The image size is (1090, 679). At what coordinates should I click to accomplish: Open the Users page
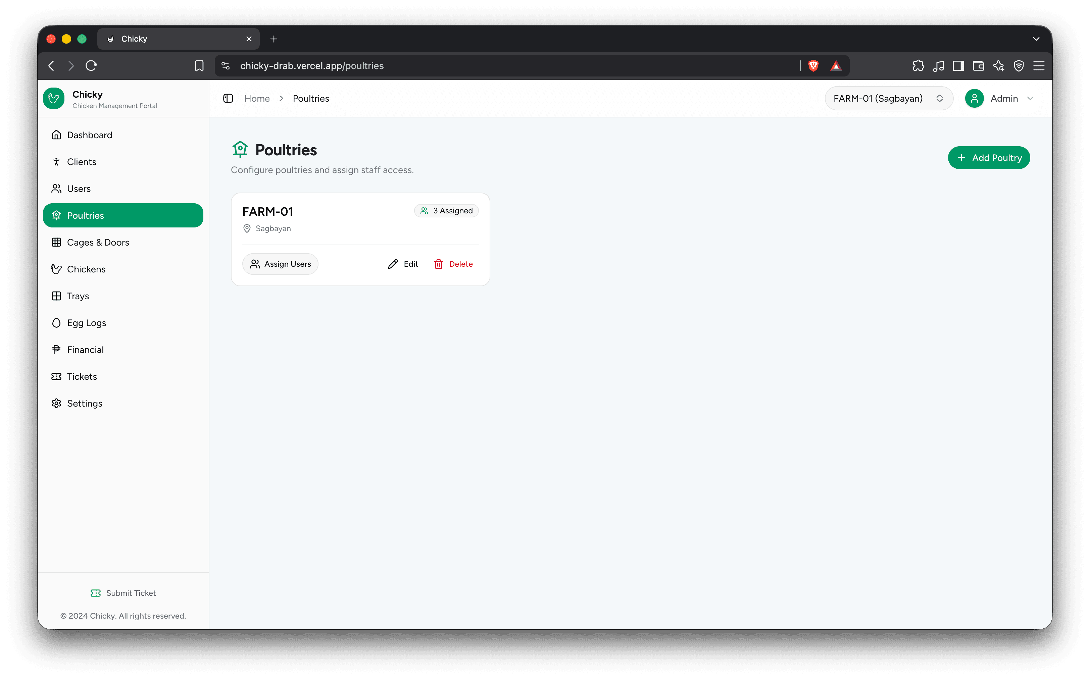tap(123, 189)
